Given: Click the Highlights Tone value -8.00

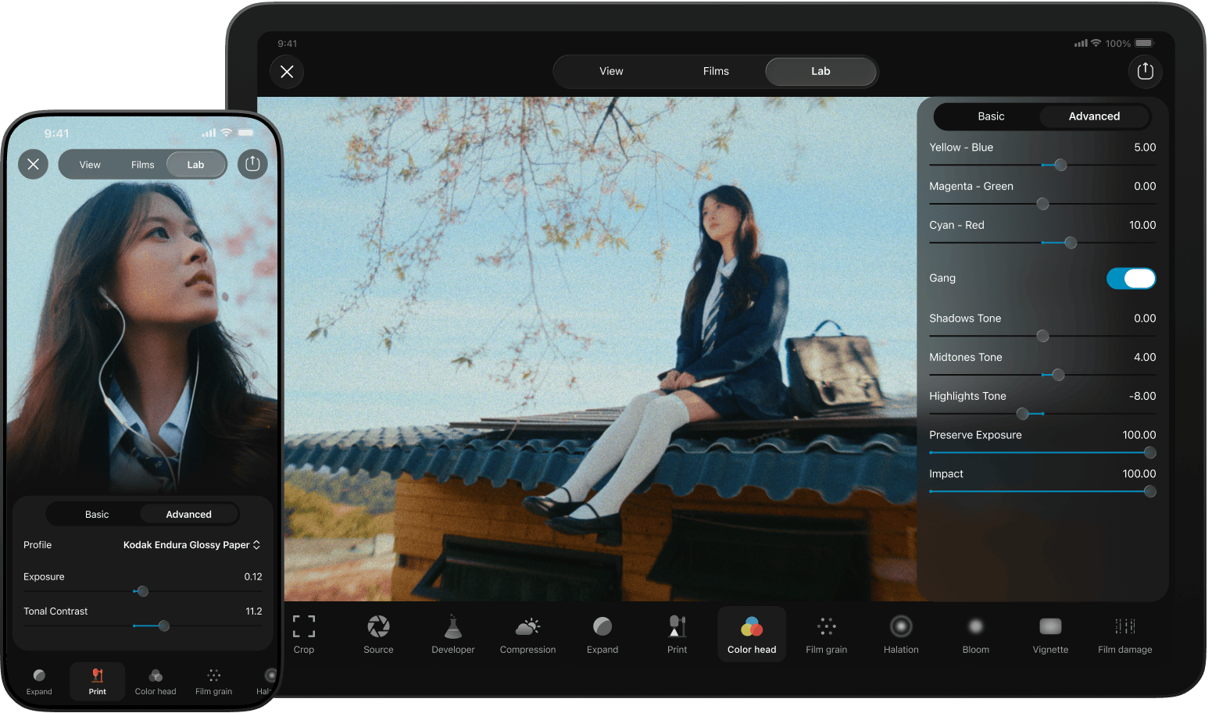Looking at the screenshot, I should [x=1142, y=397].
